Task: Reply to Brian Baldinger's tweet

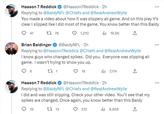Action: pyautogui.click(x=23, y=71)
